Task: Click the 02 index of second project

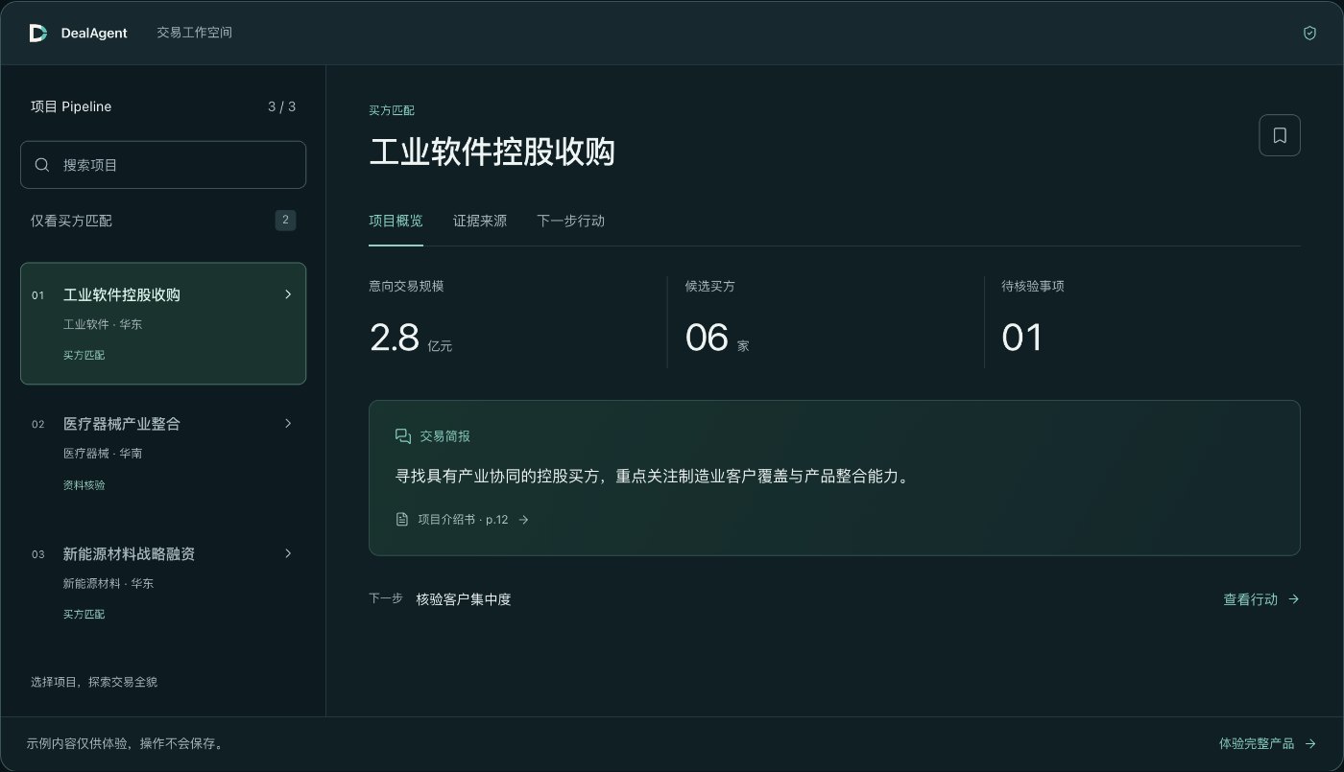Action: [x=38, y=424]
